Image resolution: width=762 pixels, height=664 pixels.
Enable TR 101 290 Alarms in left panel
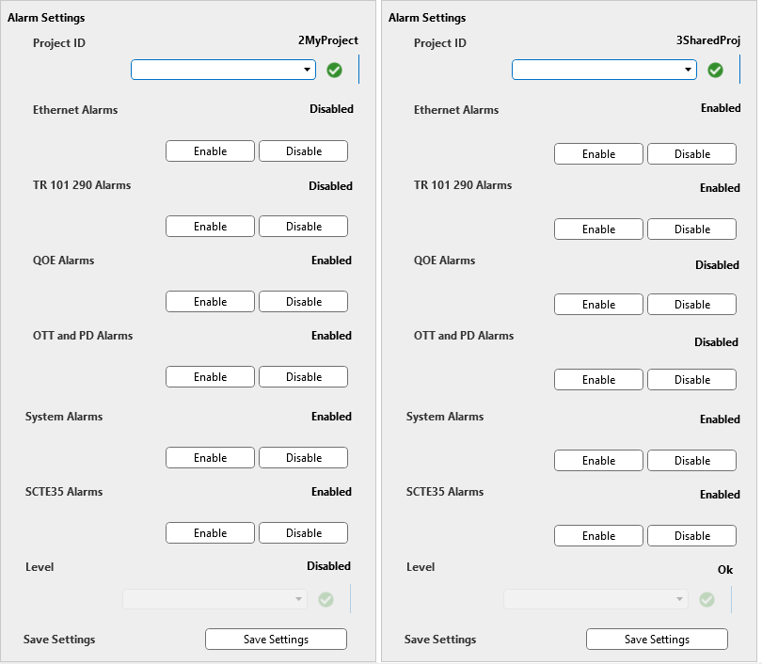(x=210, y=227)
